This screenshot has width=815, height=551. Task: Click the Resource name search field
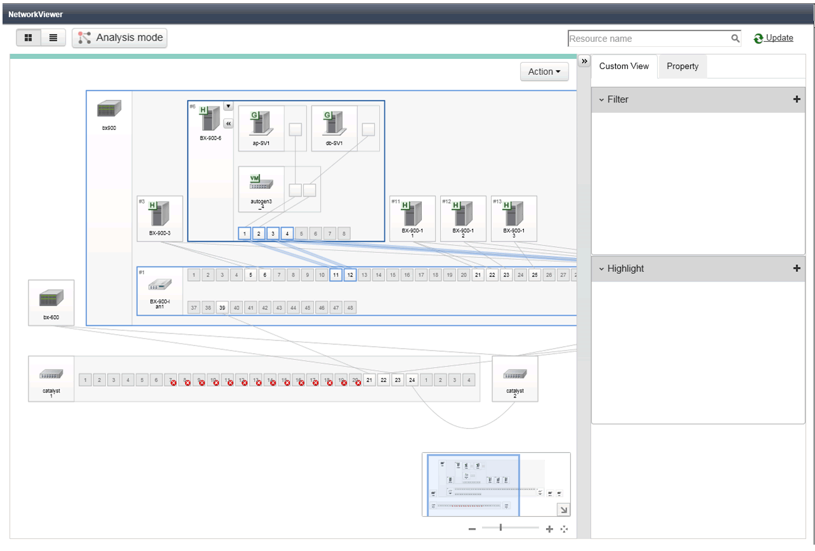[x=647, y=39]
